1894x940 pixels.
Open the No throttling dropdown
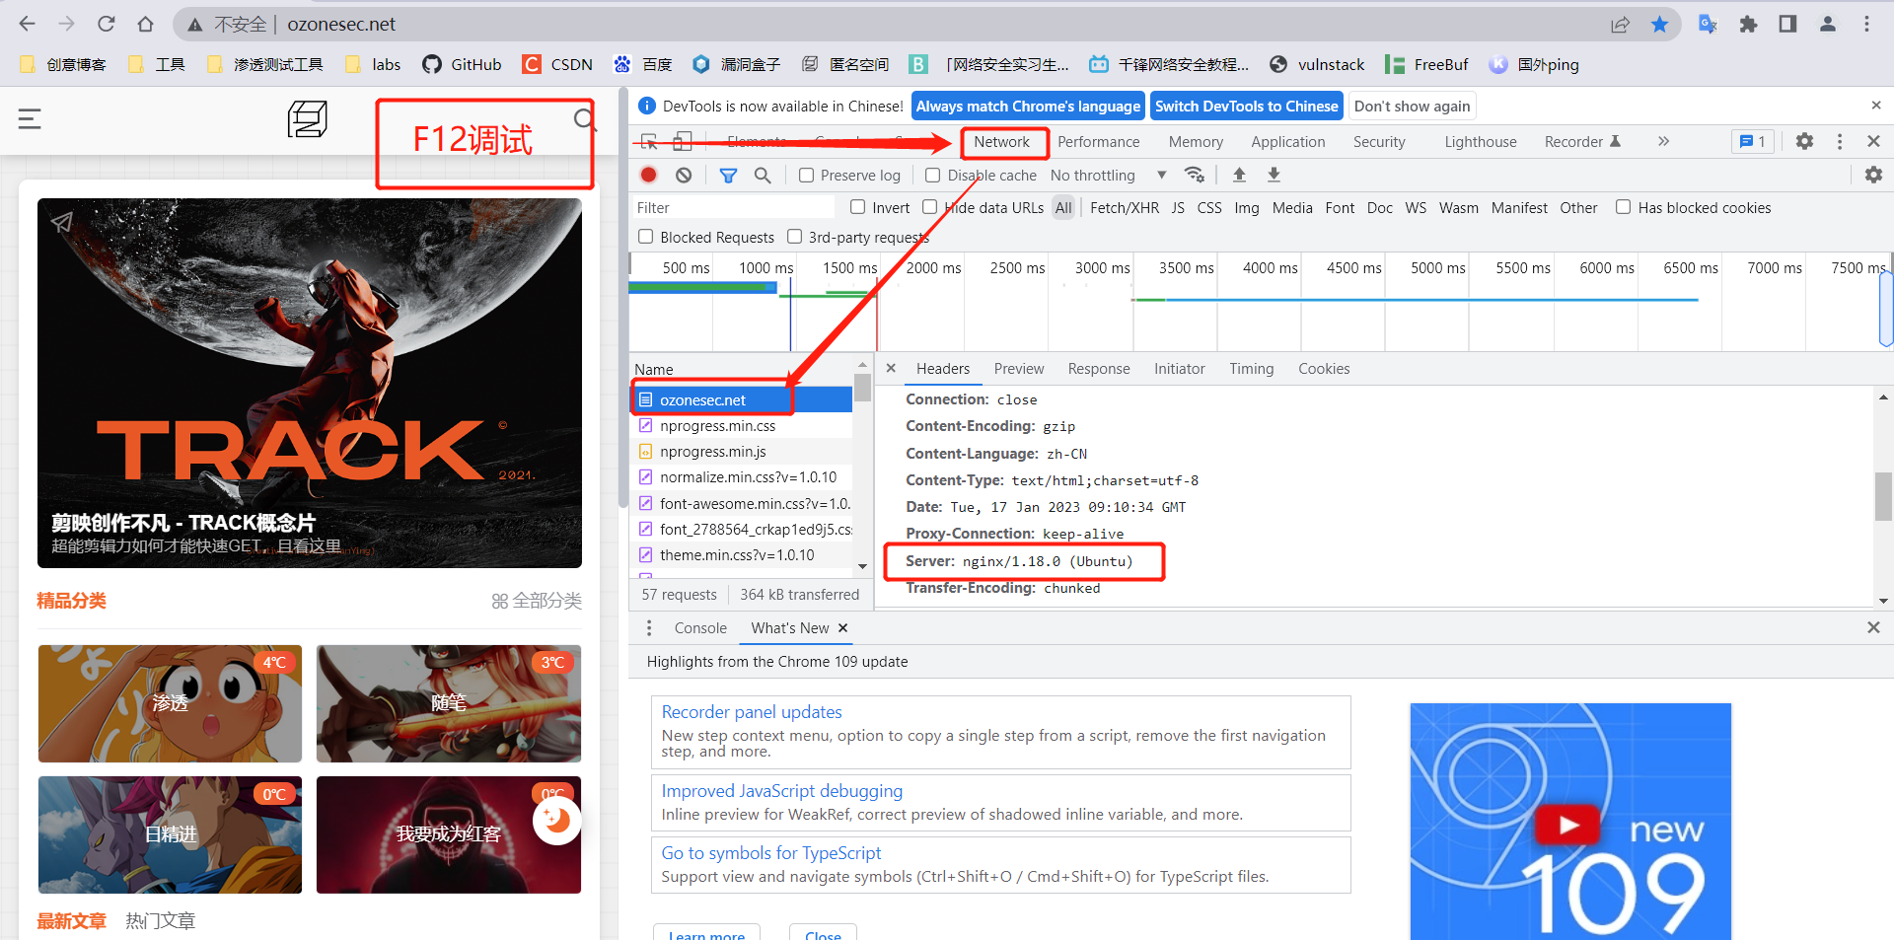coord(1108,175)
